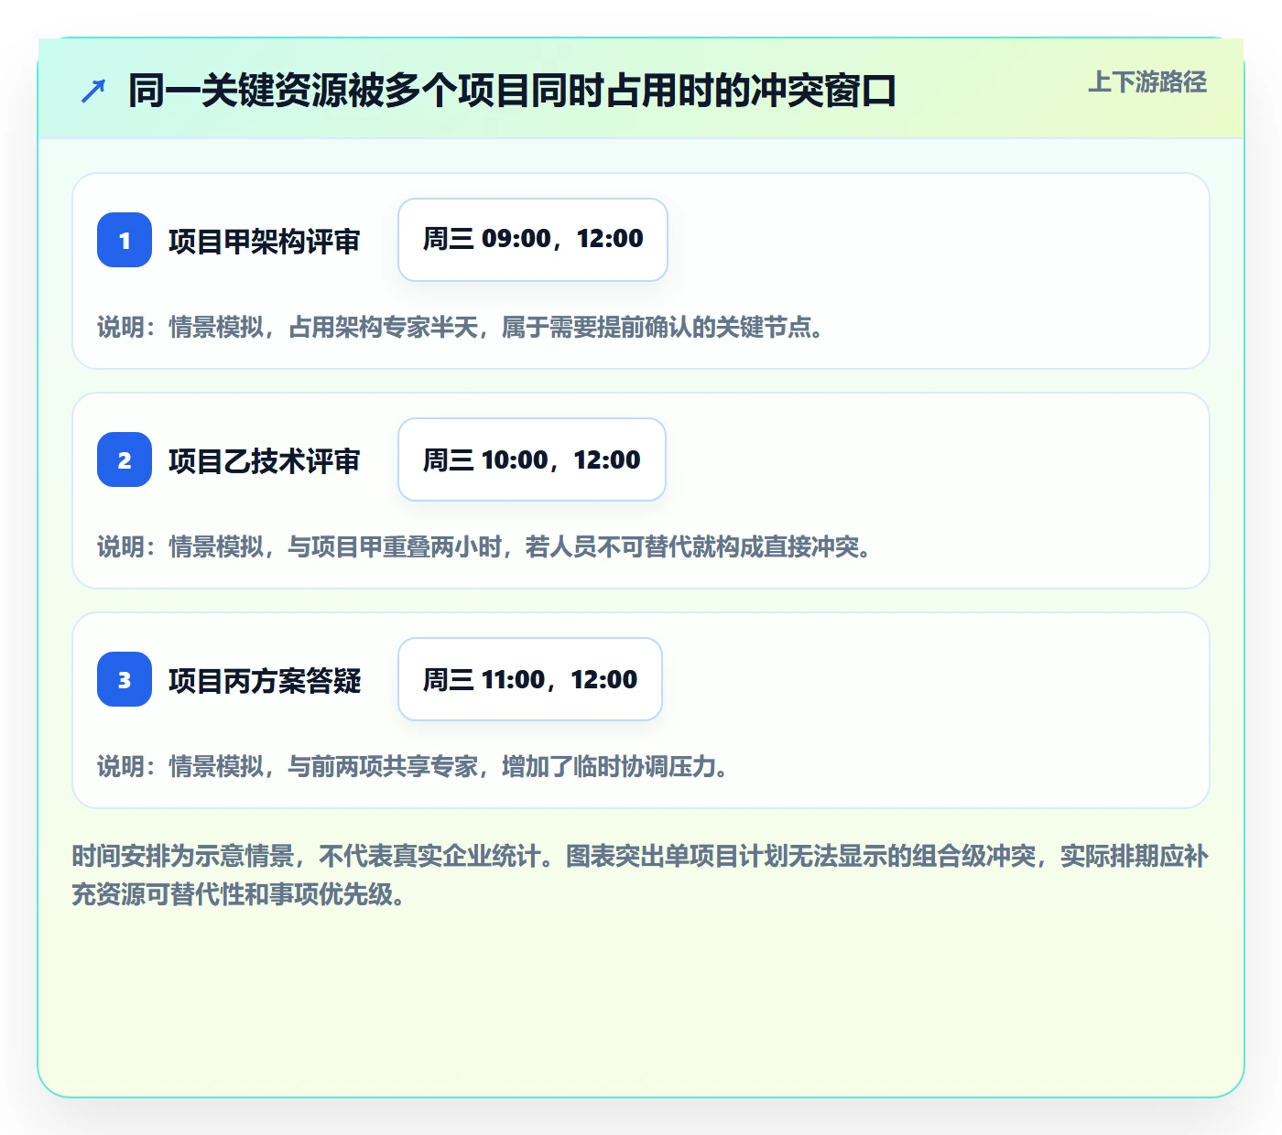1282x1135 pixels.
Task: Select the 周三 11:00，12:00 time chip
Action: click(x=530, y=679)
